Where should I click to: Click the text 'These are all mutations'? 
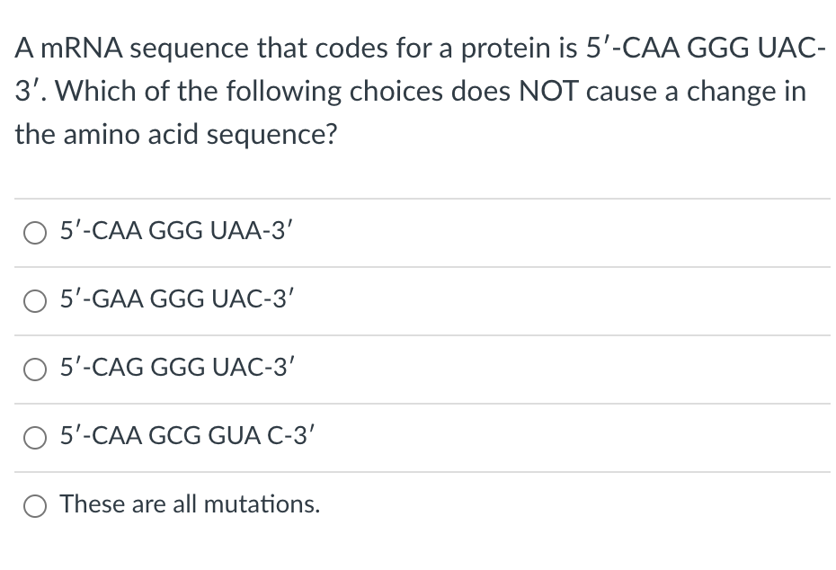[190, 504]
